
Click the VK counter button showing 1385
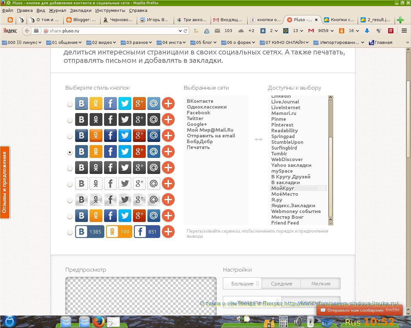90,232
